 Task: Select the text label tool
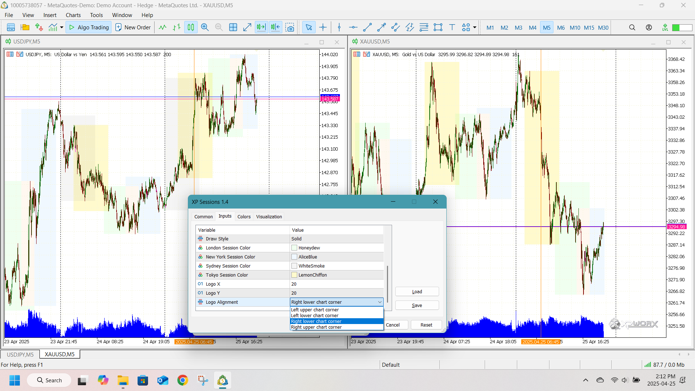pos(452,28)
